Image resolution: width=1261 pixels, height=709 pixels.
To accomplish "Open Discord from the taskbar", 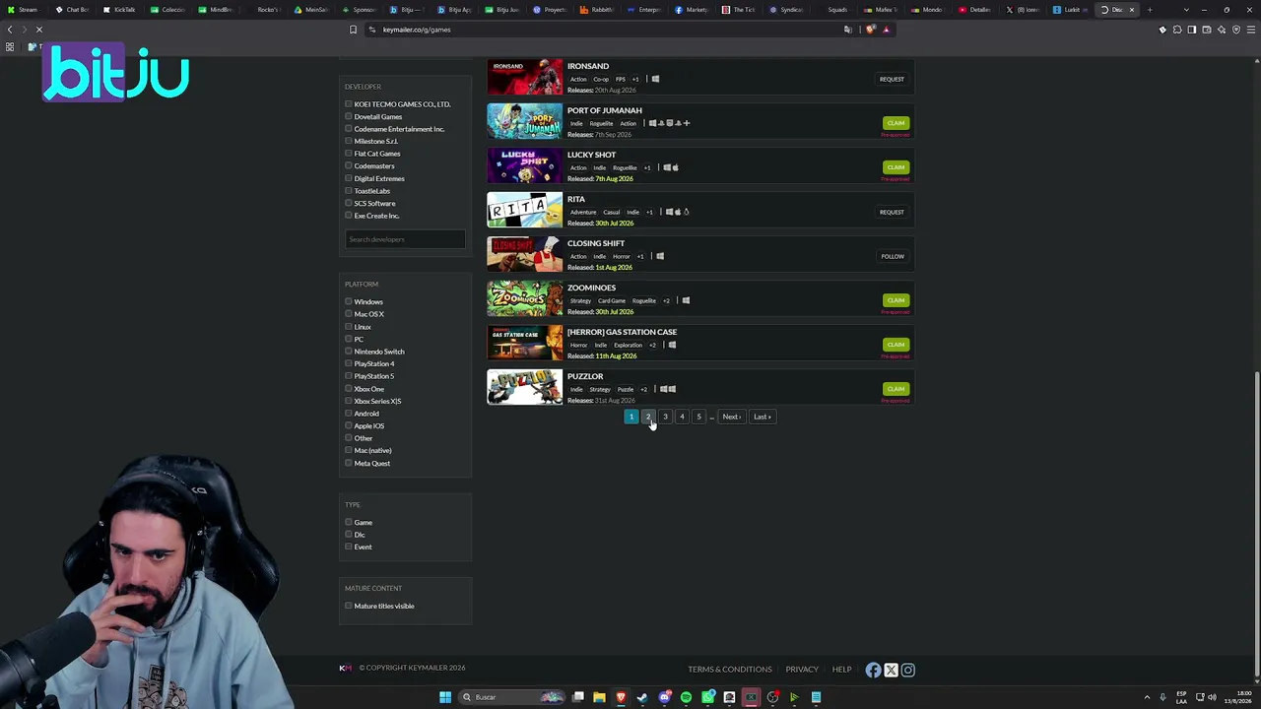I will pos(664,697).
